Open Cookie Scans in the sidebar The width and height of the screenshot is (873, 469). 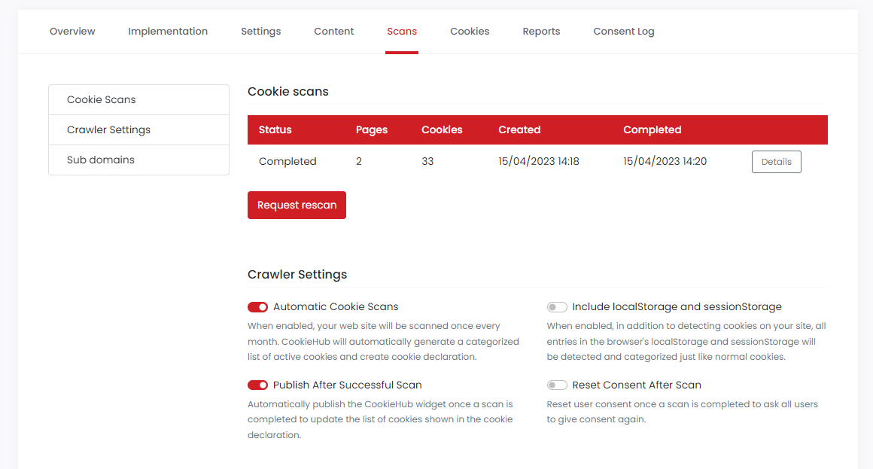pos(102,99)
